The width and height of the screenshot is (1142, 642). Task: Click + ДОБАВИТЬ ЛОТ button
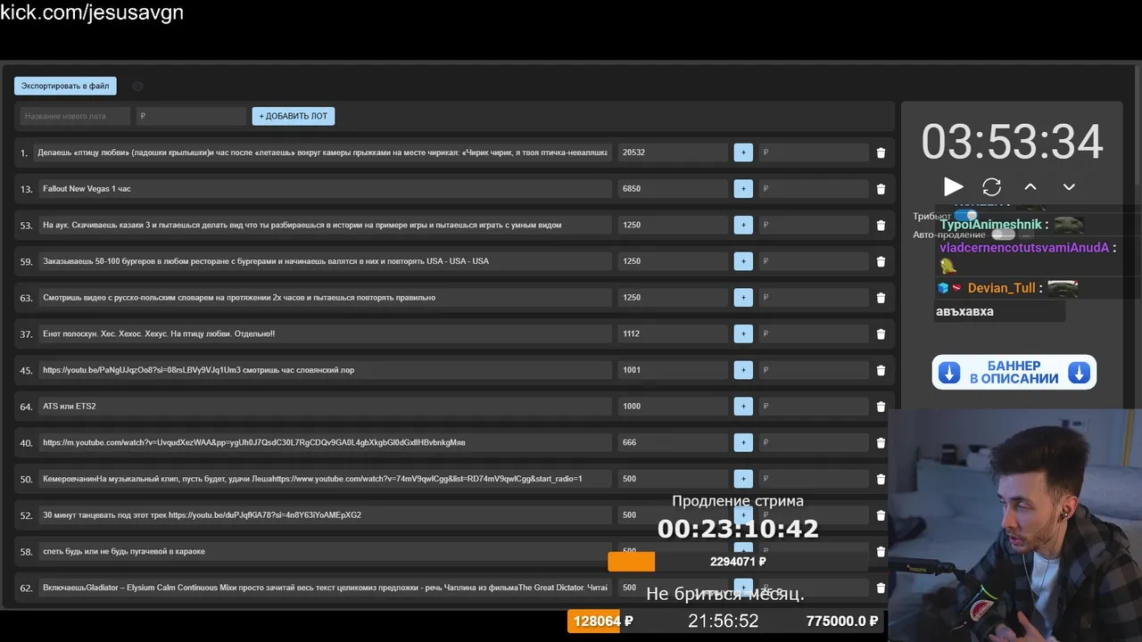pos(294,116)
